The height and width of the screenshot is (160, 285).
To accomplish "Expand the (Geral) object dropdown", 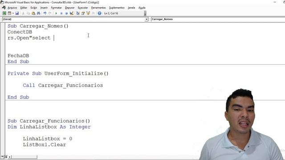I will [x=147, y=19].
